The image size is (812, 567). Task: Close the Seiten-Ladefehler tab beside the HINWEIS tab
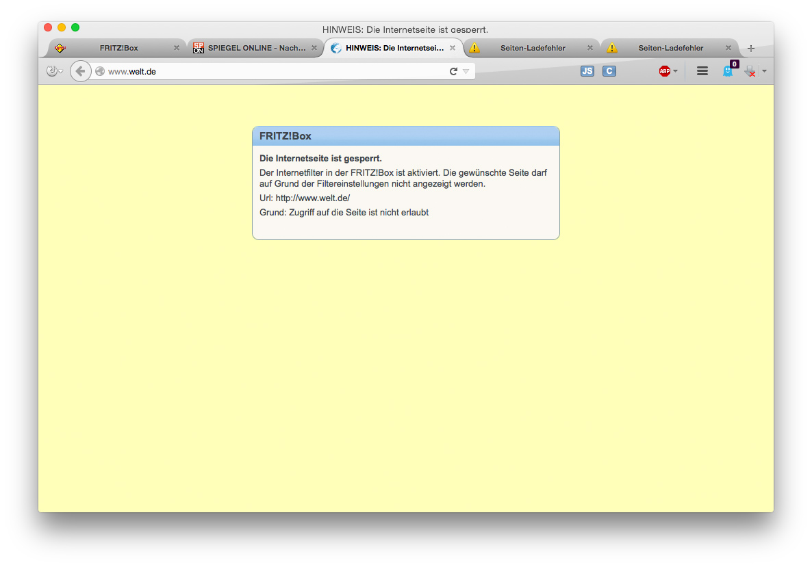pyautogui.click(x=590, y=48)
